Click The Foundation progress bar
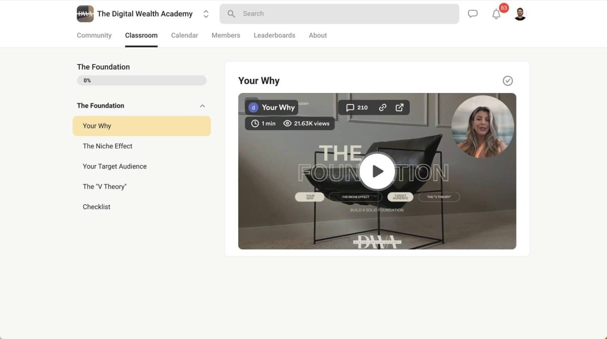This screenshot has height=339, width=607. point(141,80)
